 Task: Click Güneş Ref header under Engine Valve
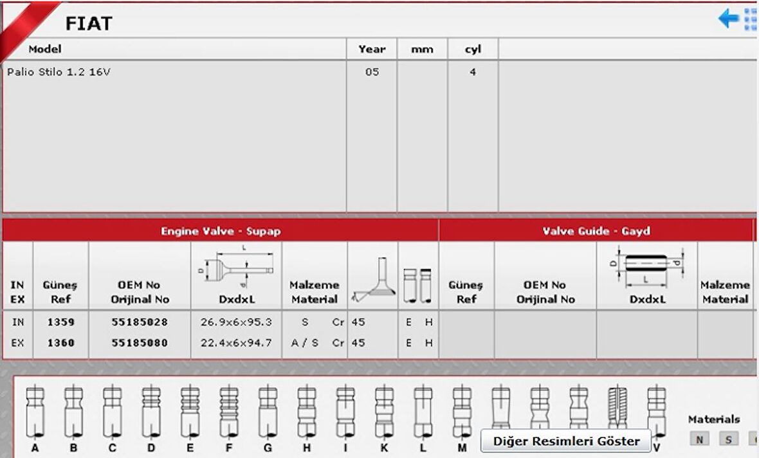point(60,292)
